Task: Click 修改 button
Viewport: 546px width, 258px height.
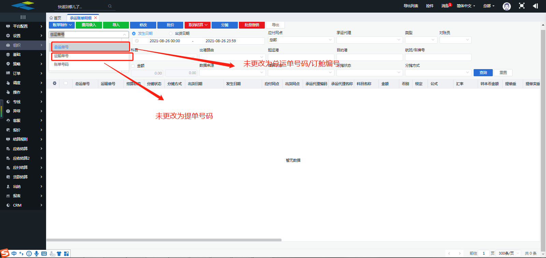Action: [x=143, y=25]
